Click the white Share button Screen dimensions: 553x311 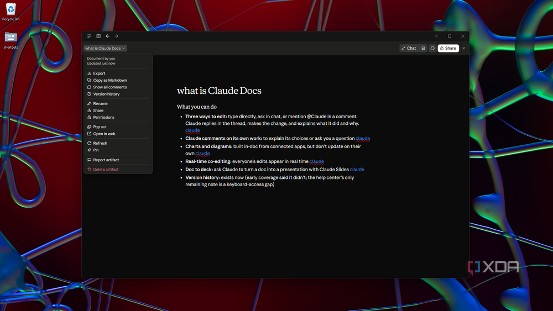448,48
